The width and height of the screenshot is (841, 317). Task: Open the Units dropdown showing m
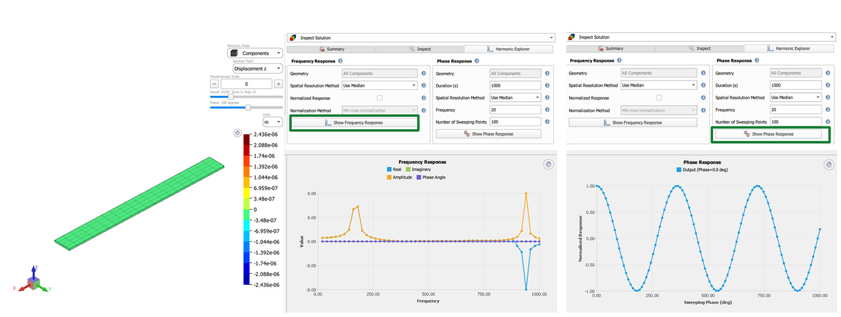272,122
